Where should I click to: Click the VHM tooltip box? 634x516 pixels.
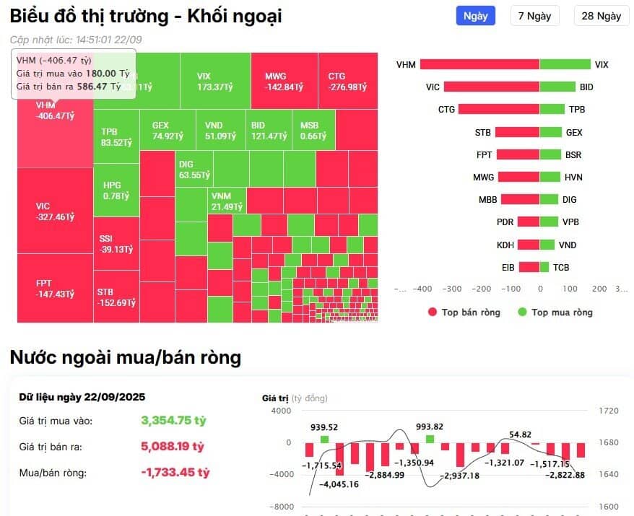coord(72,72)
